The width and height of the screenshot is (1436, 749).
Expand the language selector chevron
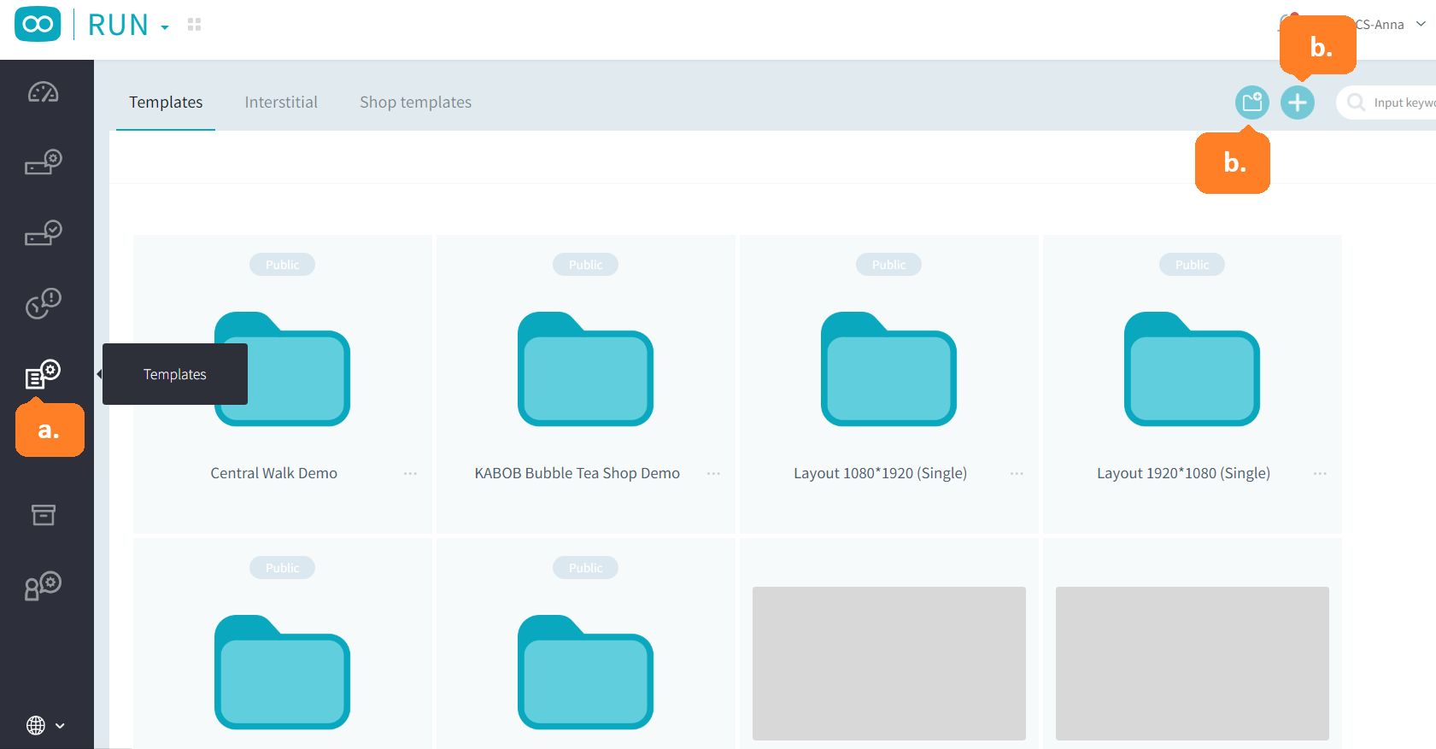pos(60,726)
